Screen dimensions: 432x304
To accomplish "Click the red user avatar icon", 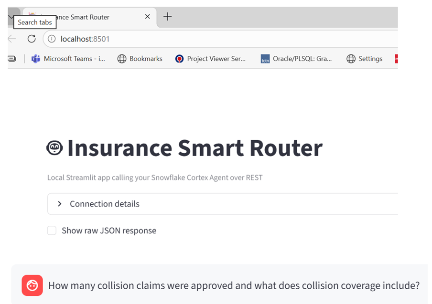I will [32, 285].
